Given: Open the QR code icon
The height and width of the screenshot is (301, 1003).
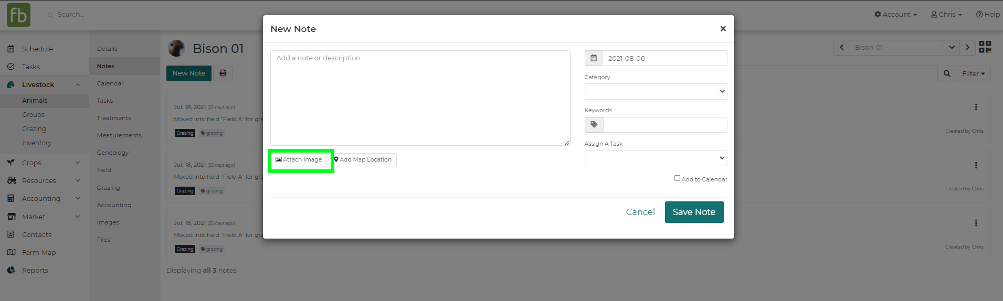Looking at the screenshot, I should point(985,47).
